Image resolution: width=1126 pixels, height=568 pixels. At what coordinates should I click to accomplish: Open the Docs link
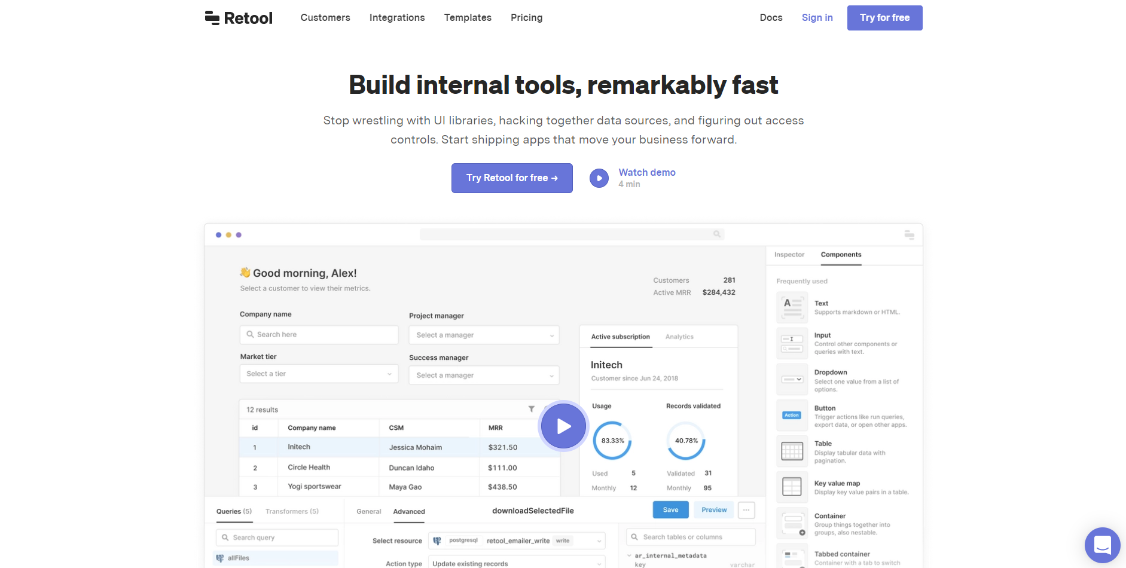tap(771, 18)
